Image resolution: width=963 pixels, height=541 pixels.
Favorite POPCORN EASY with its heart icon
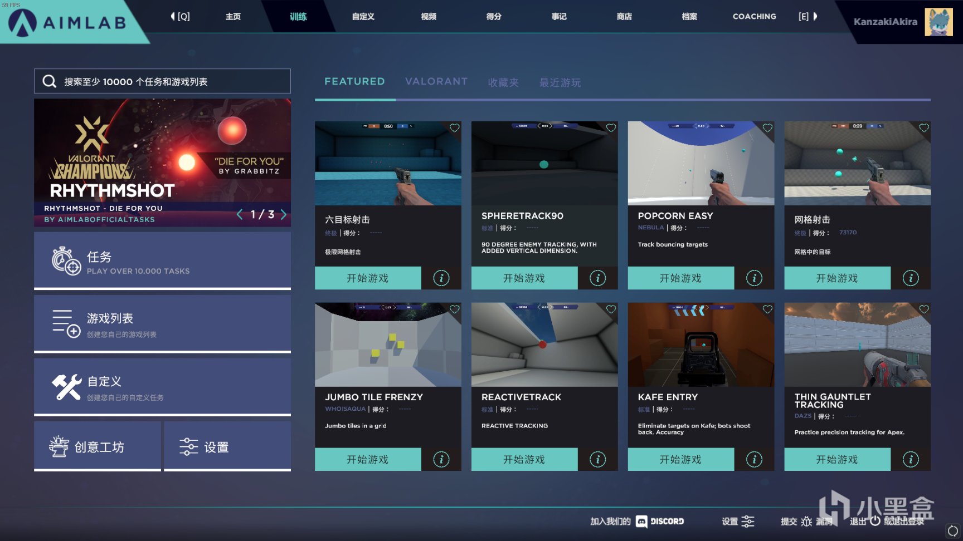pos(767,128)
